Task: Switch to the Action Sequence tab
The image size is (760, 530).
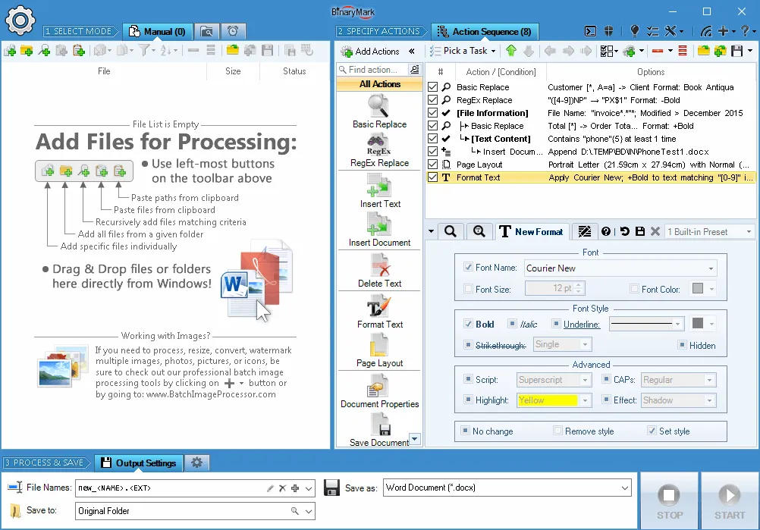Action: [484, 32]
